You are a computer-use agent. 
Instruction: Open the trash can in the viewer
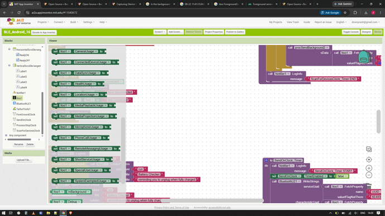[368, 186]
